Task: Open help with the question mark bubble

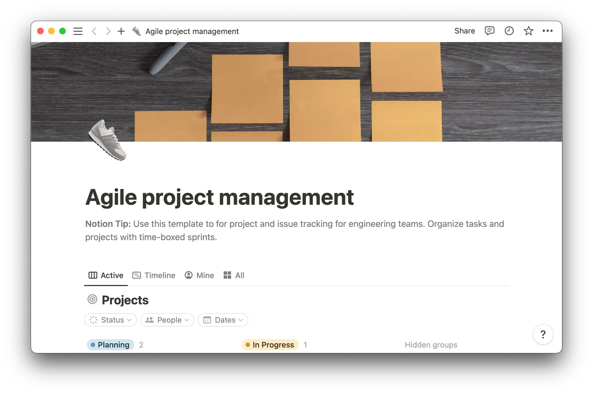Action: click(x=543, y=334)
